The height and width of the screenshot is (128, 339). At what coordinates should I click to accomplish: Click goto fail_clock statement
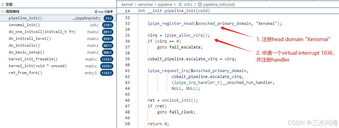pyautogui.click(x=176, y=112)
